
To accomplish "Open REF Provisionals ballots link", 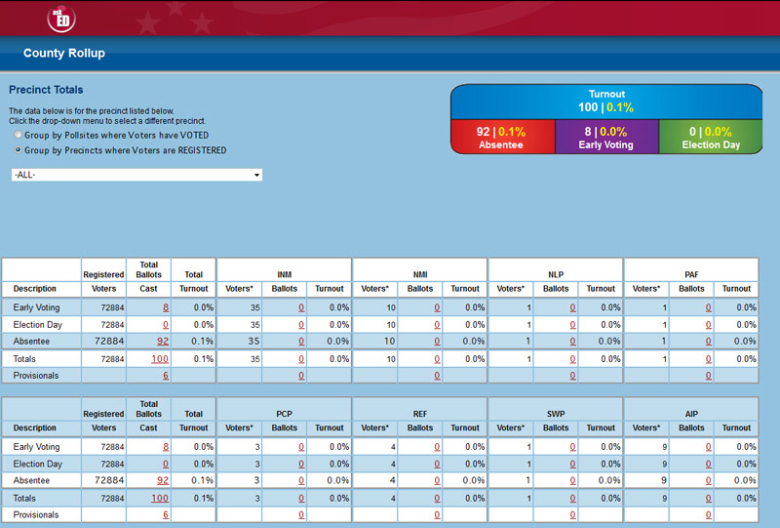I will [437, 515].
